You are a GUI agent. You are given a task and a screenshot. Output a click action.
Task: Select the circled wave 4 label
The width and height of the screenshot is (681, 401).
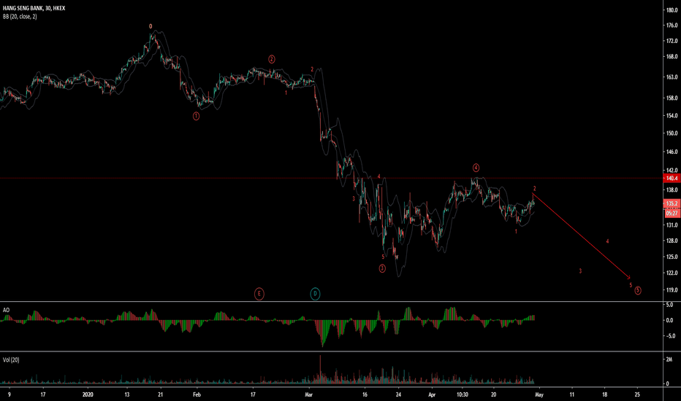coord(476,168)
